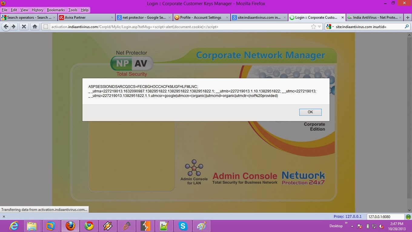Click the Firefox logo in title bar
Screen dimensions: 412x232
[3, 3]
